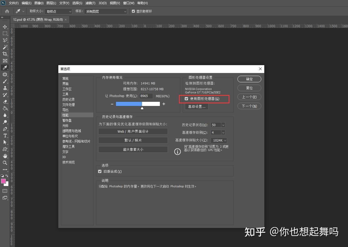Select the Blur tool
348x247 pixels.
(5, 115)
